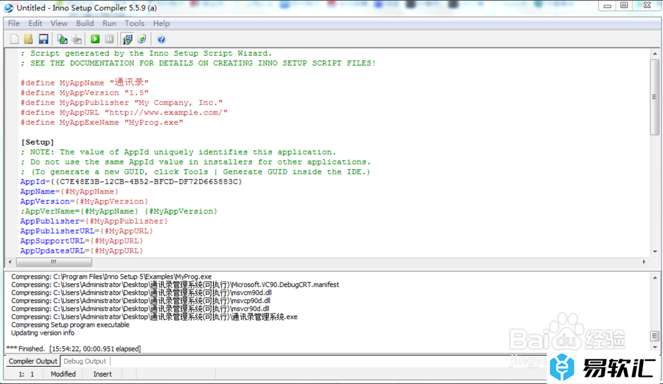Open help using the blue question mark icon
Screen dimensions: 663x384
(x=161, y=39)
